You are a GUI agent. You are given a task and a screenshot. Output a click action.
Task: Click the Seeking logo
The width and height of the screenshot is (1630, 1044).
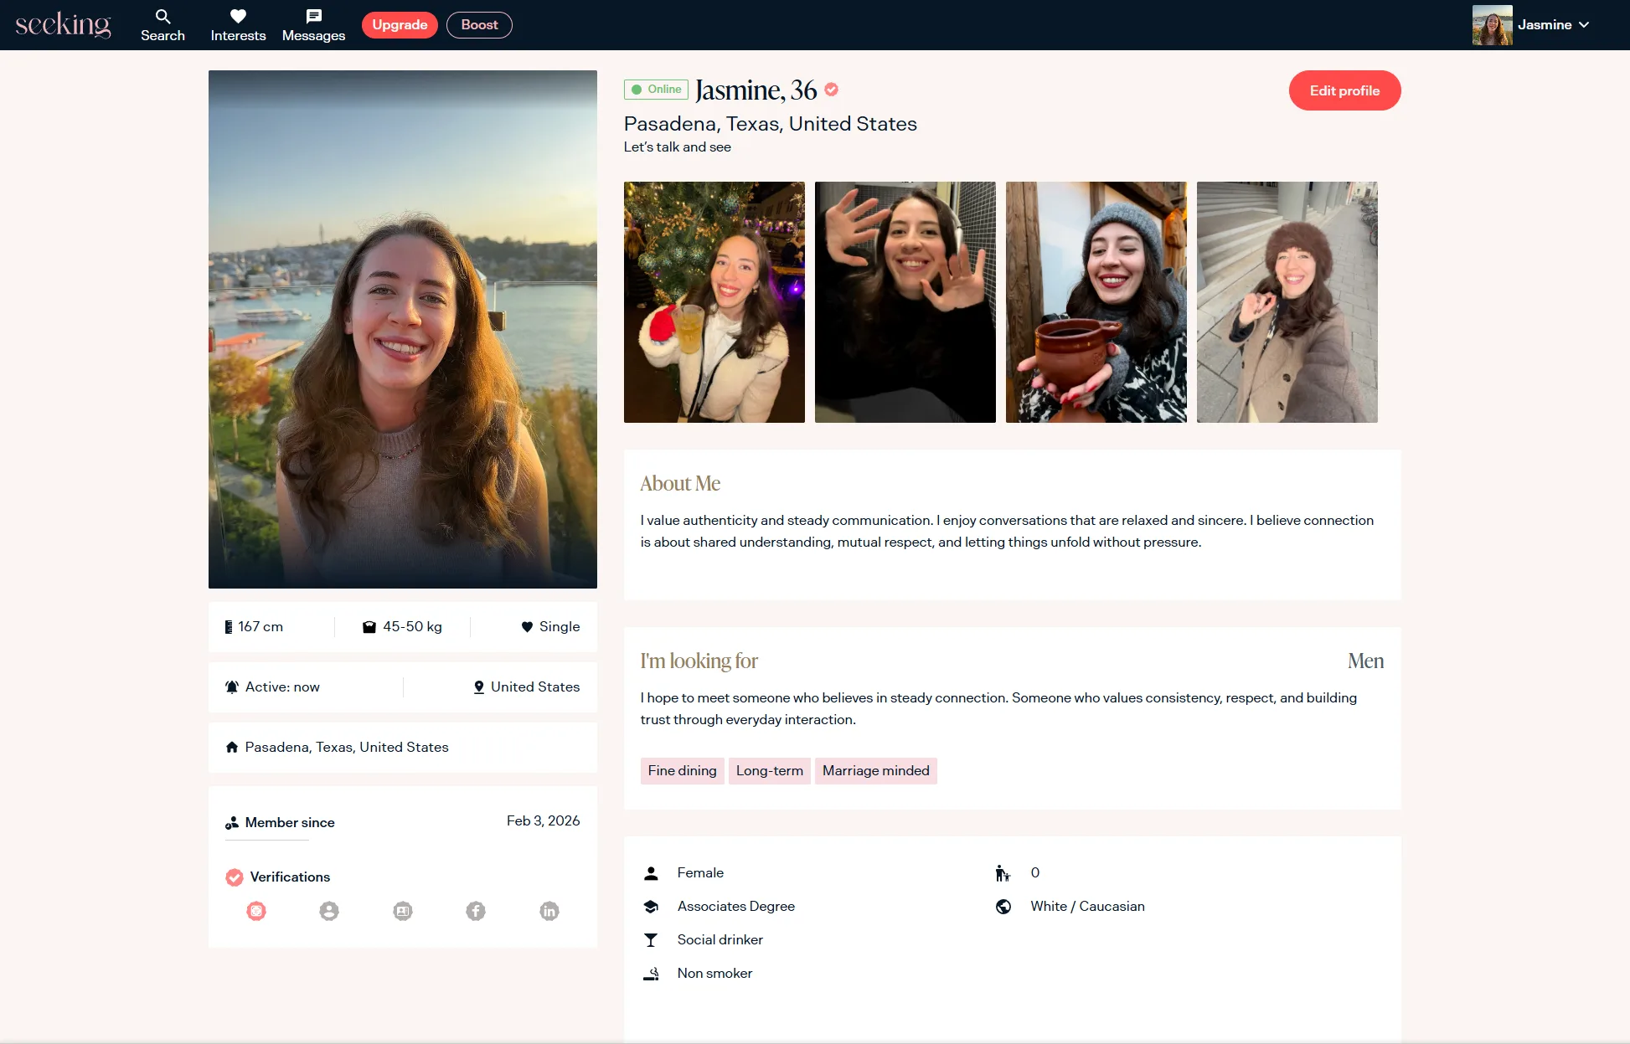click(63, 25)
